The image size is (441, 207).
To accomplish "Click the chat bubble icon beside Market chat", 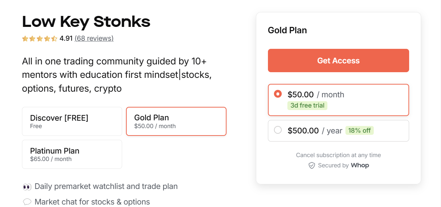I will pyautogui.click(x=27, y=201).
